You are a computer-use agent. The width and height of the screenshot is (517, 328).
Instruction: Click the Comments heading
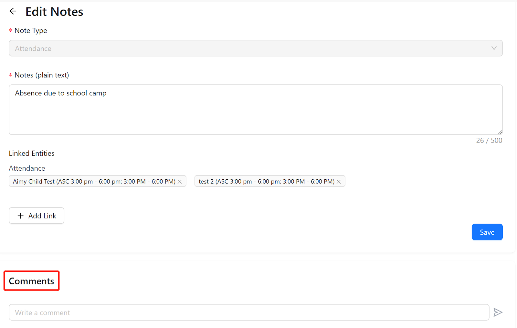pos(31,281)
